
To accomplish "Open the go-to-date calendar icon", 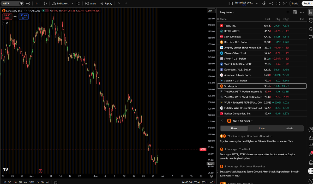I will point(55,182).
